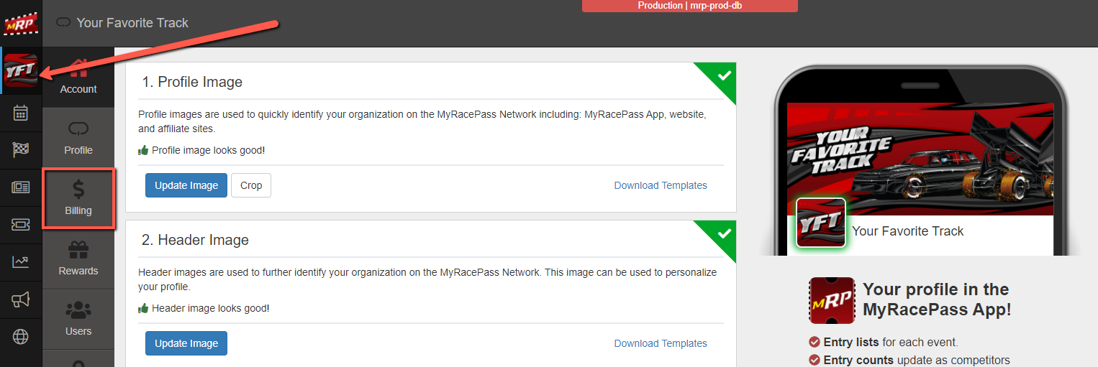The image size is (1098, 367).
Task: Go to Account section
Action: point(78,78)
